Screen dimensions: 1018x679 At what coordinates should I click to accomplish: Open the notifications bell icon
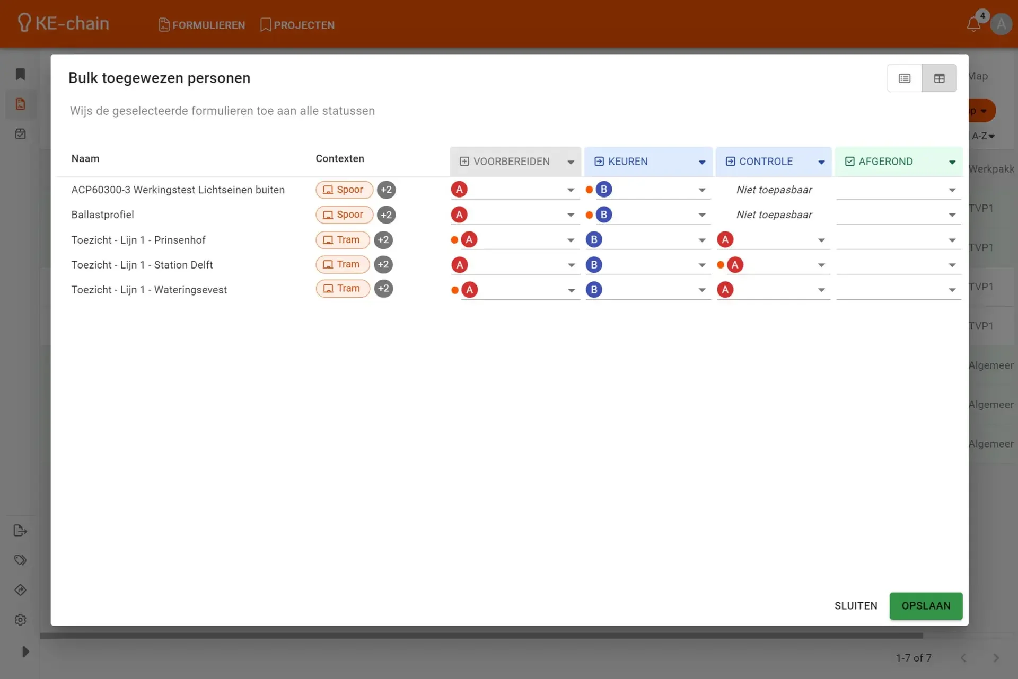973,24
